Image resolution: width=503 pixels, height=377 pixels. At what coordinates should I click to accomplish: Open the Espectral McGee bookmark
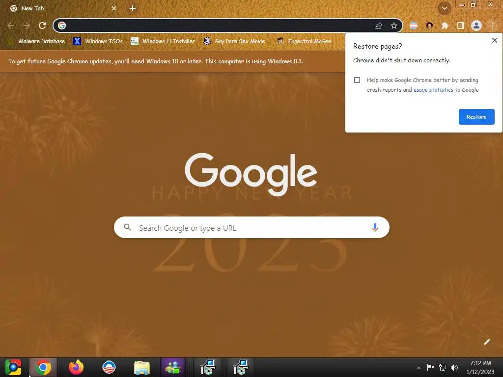304,41
